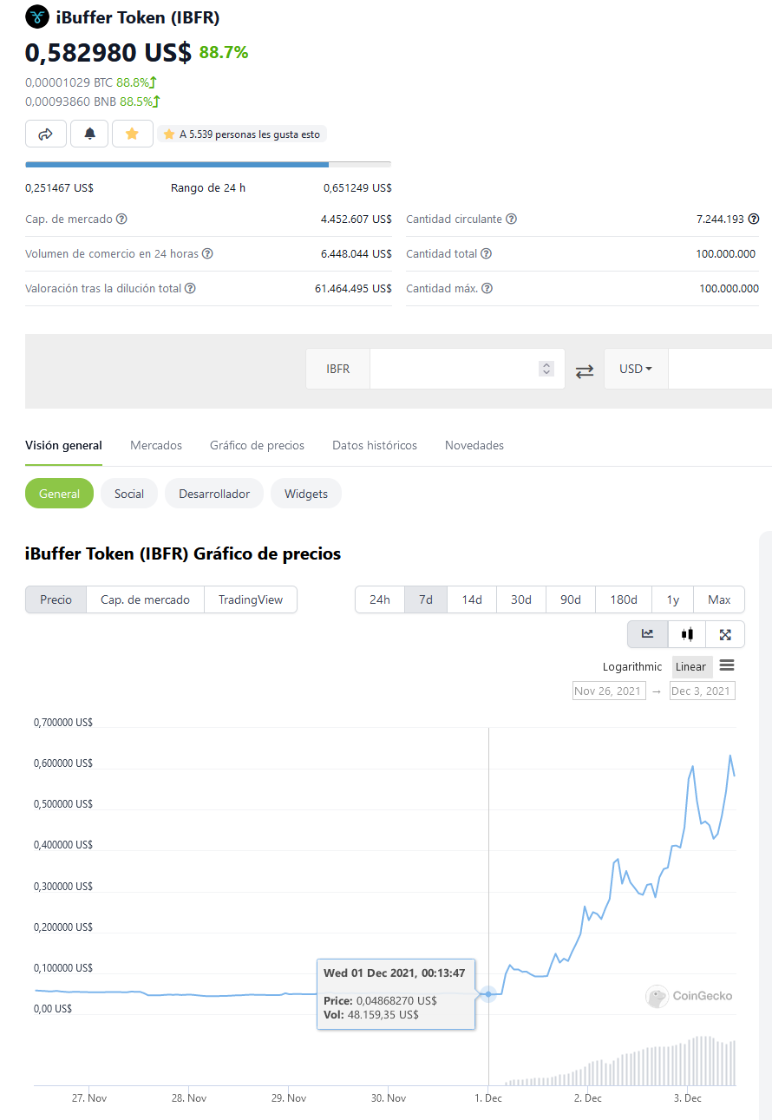Screen dimensions: 772x1120
Task: Select the line chart view icon
Action: pos(647,634)
